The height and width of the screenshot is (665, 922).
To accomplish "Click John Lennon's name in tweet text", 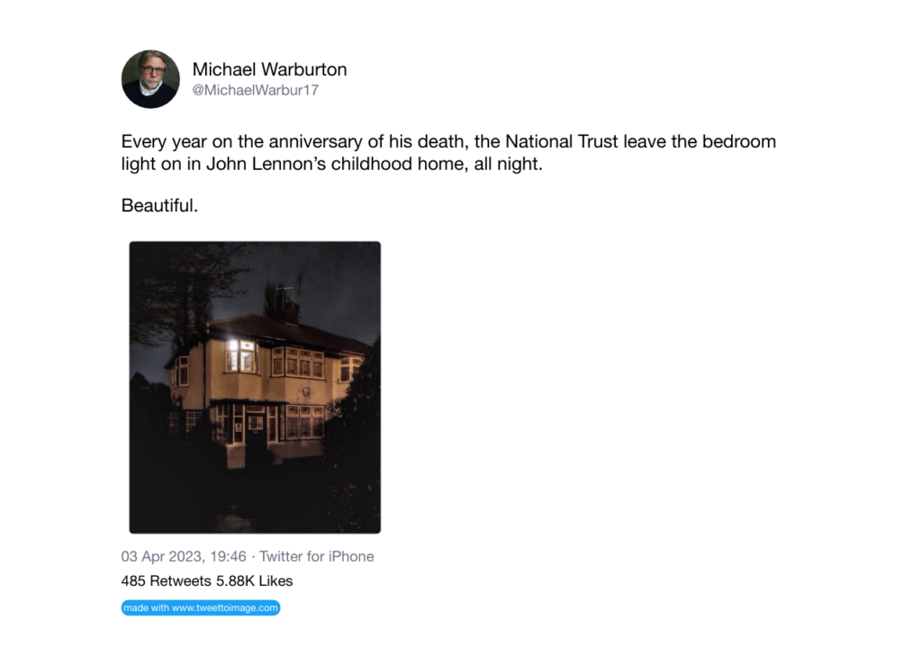I will click(282, 166).
